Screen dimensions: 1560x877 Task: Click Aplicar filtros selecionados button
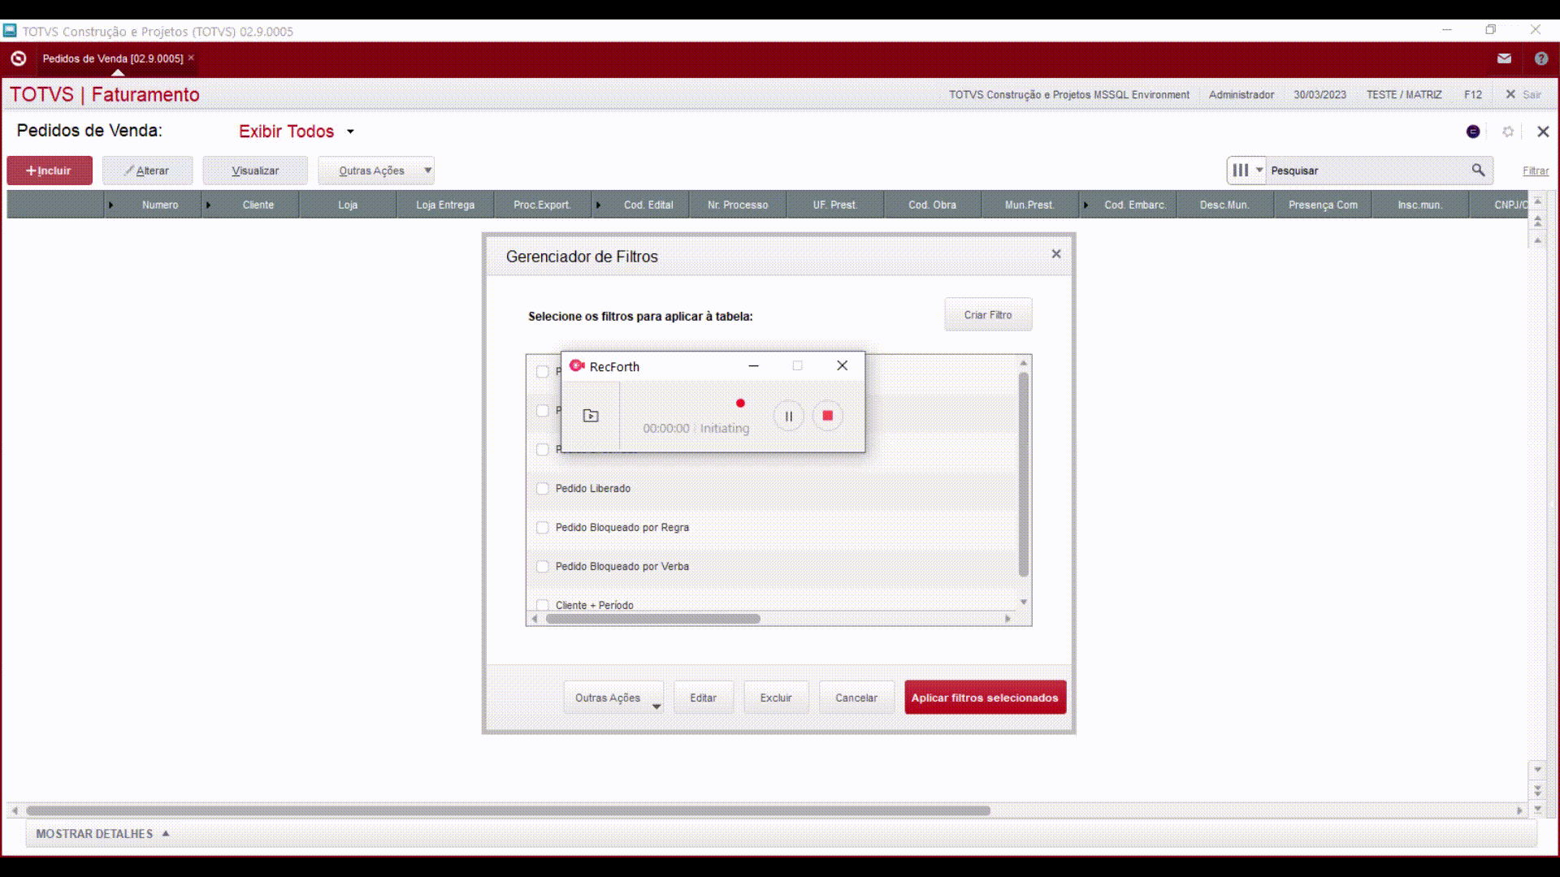pos(985,698)
